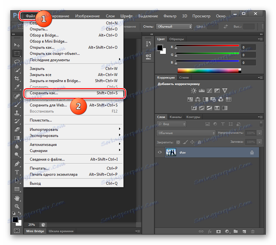Toggle type layer filter
This screenshot has width=276, height=245.
[x=223, y=124]
